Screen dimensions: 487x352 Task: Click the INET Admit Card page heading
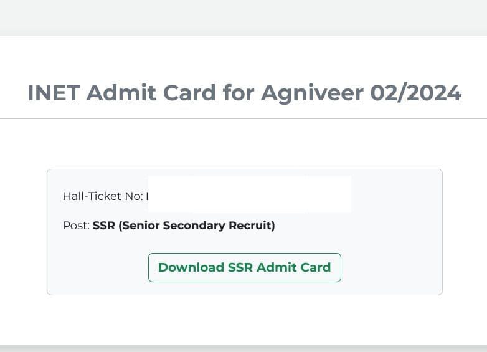point(244,93)
